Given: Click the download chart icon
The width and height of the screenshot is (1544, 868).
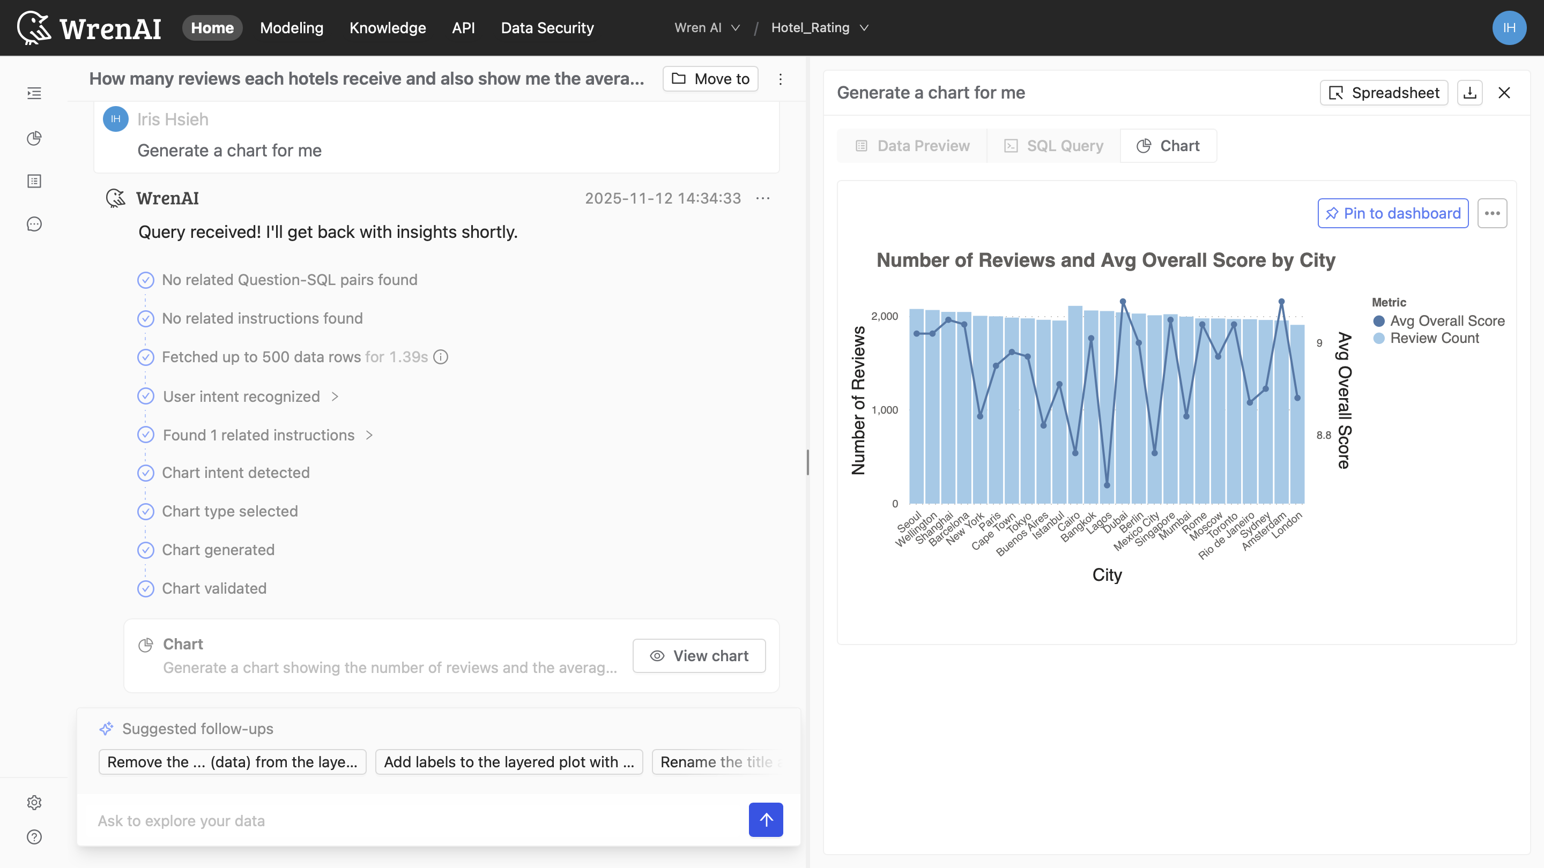Looking at the screenshot, I should click(x=1469, y=93).
